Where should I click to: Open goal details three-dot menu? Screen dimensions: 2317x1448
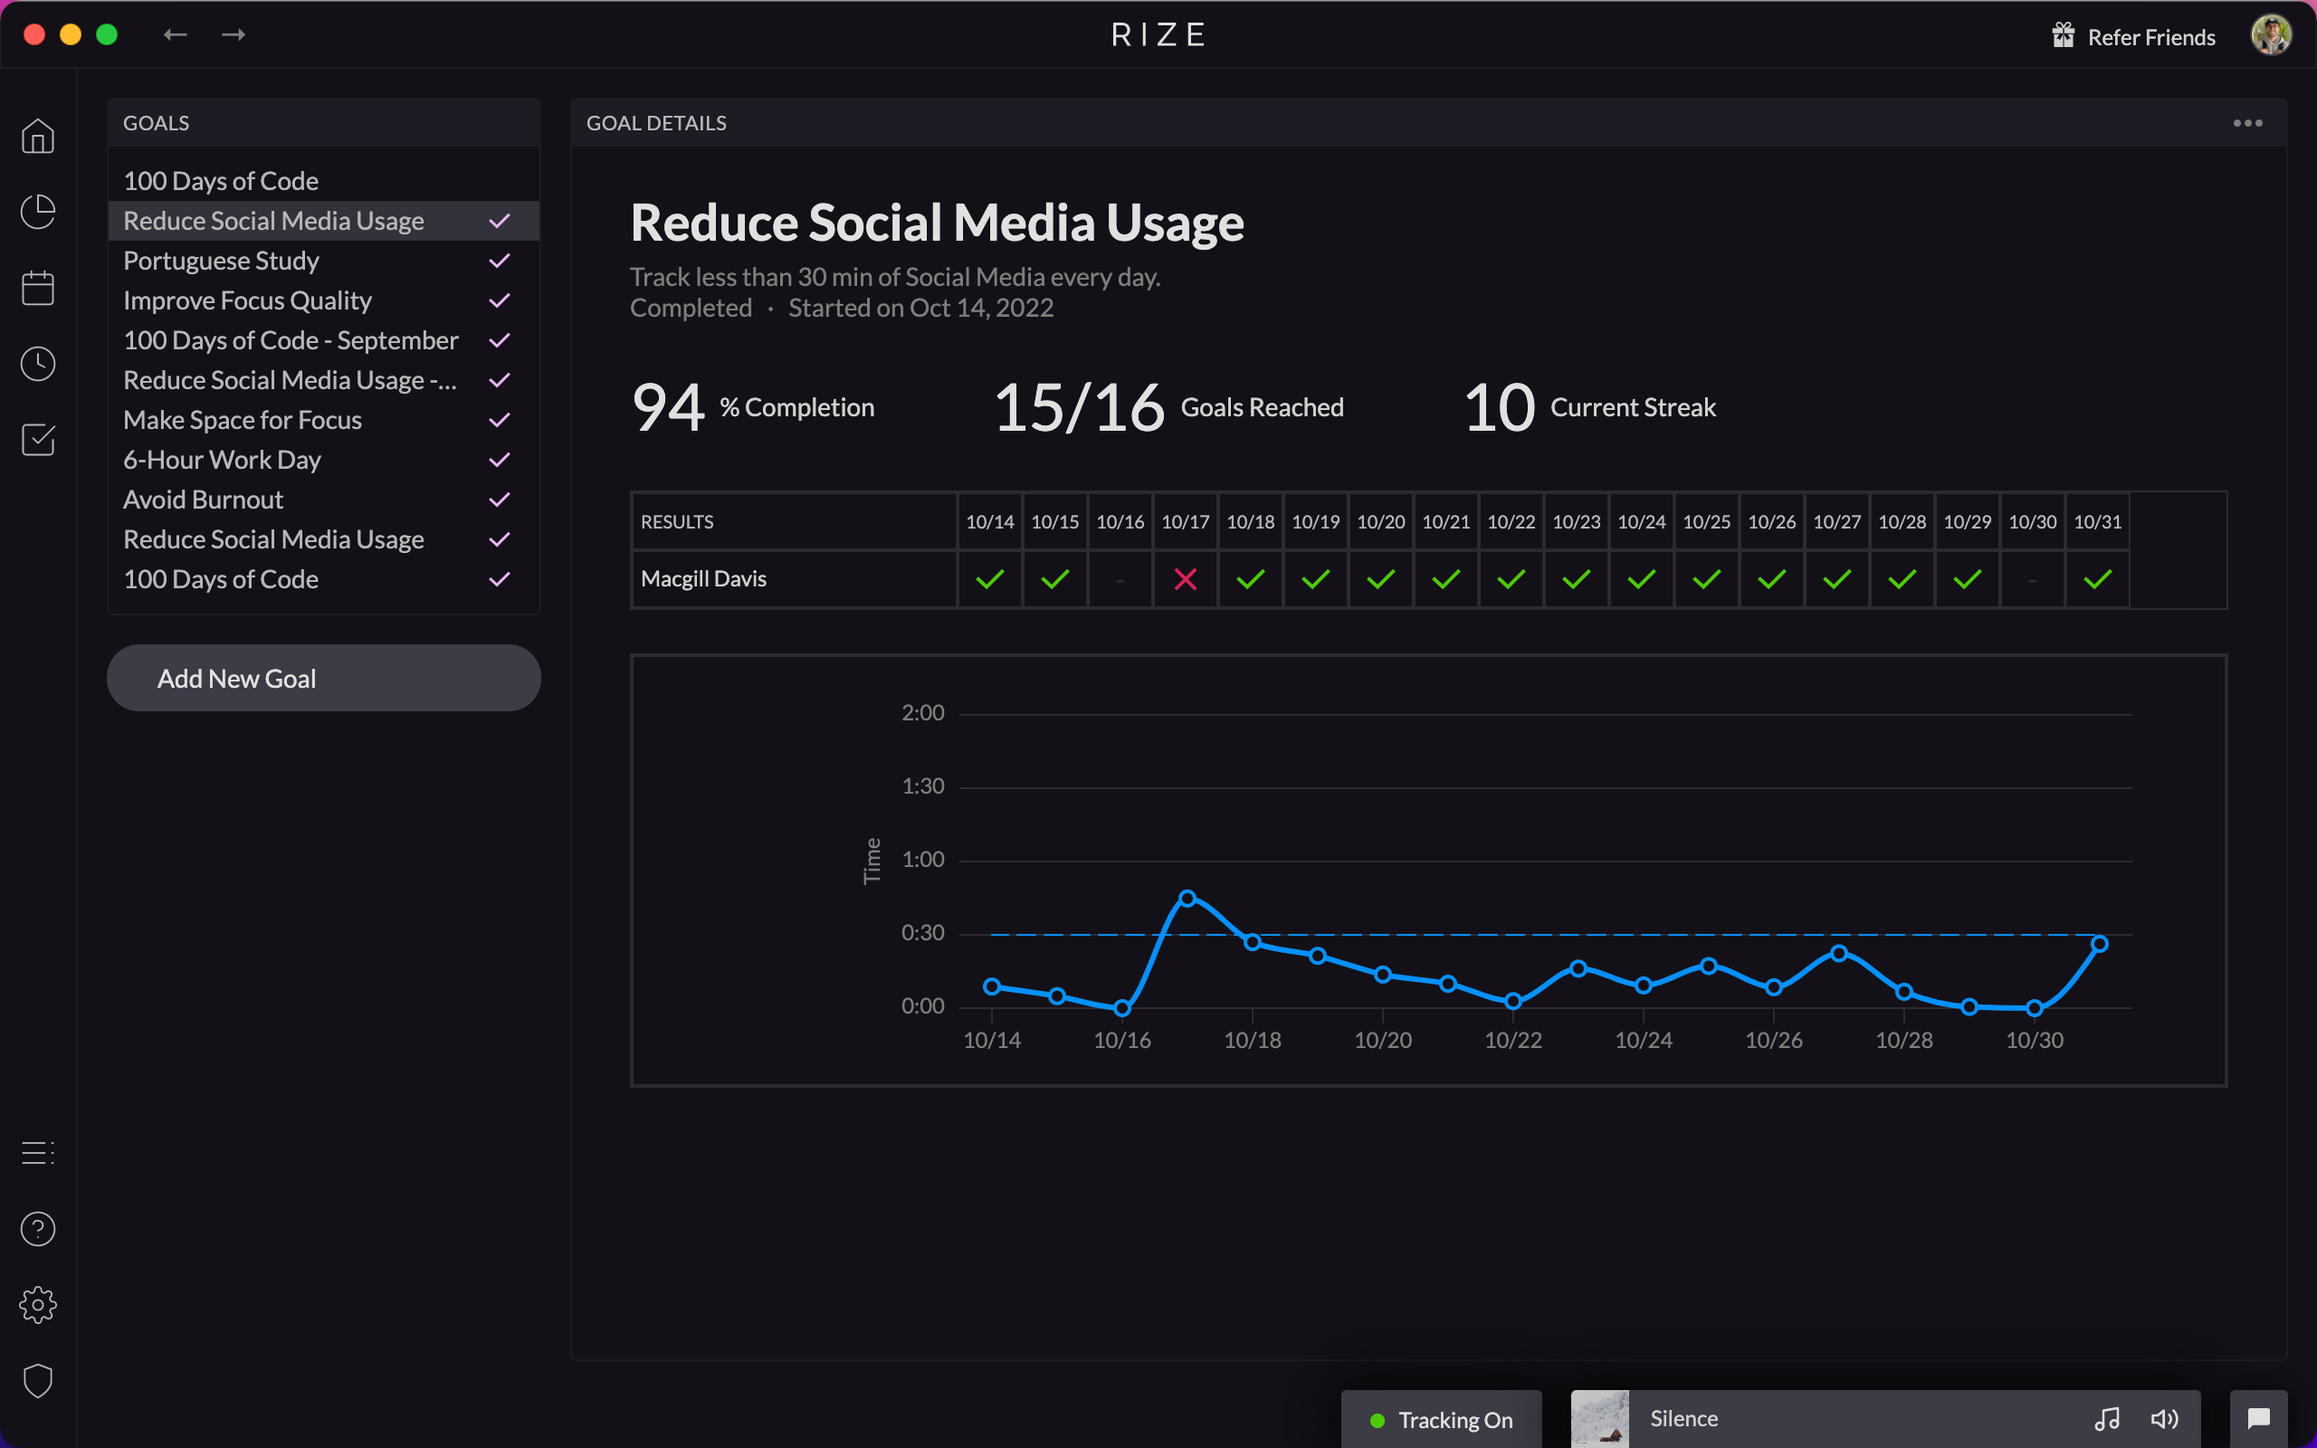point(2248,122)
